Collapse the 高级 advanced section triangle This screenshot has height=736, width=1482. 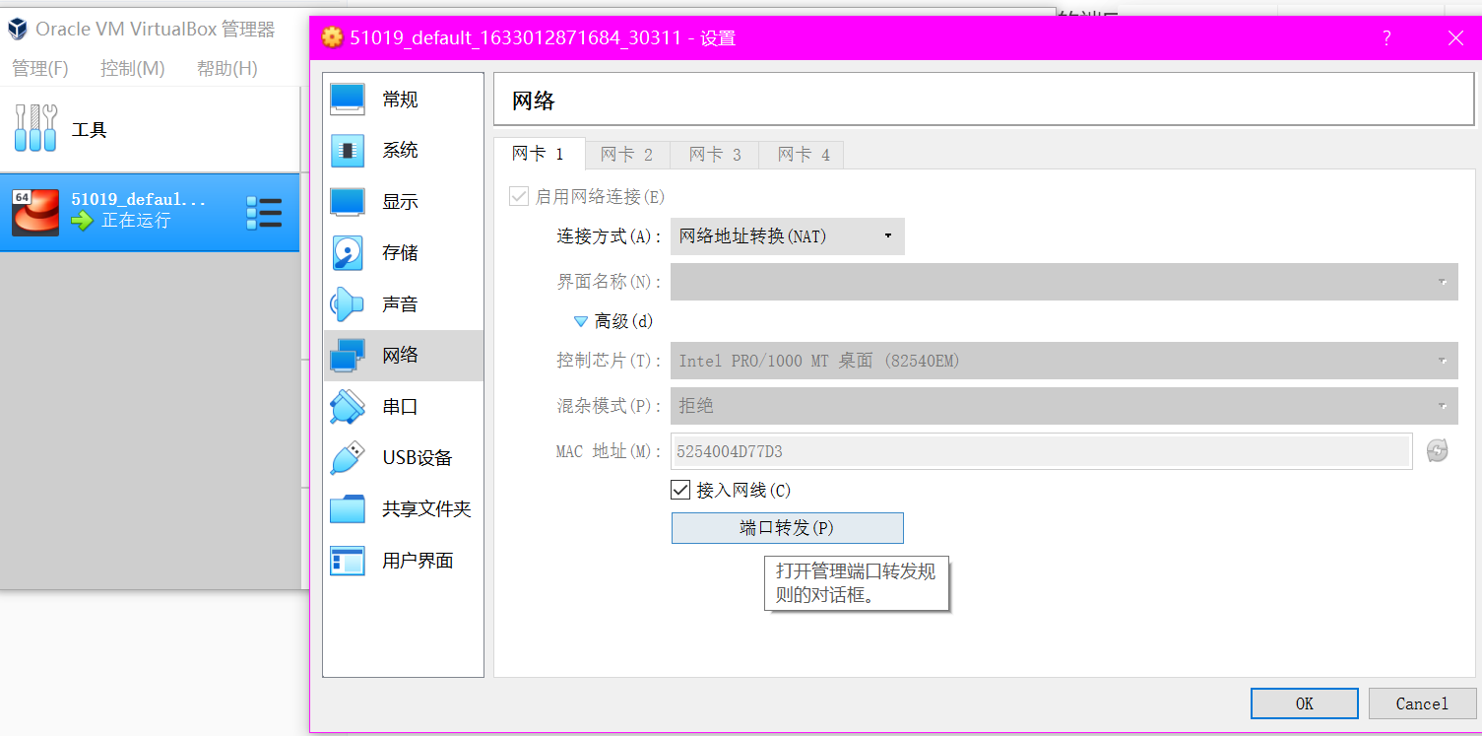pos(581,321)
